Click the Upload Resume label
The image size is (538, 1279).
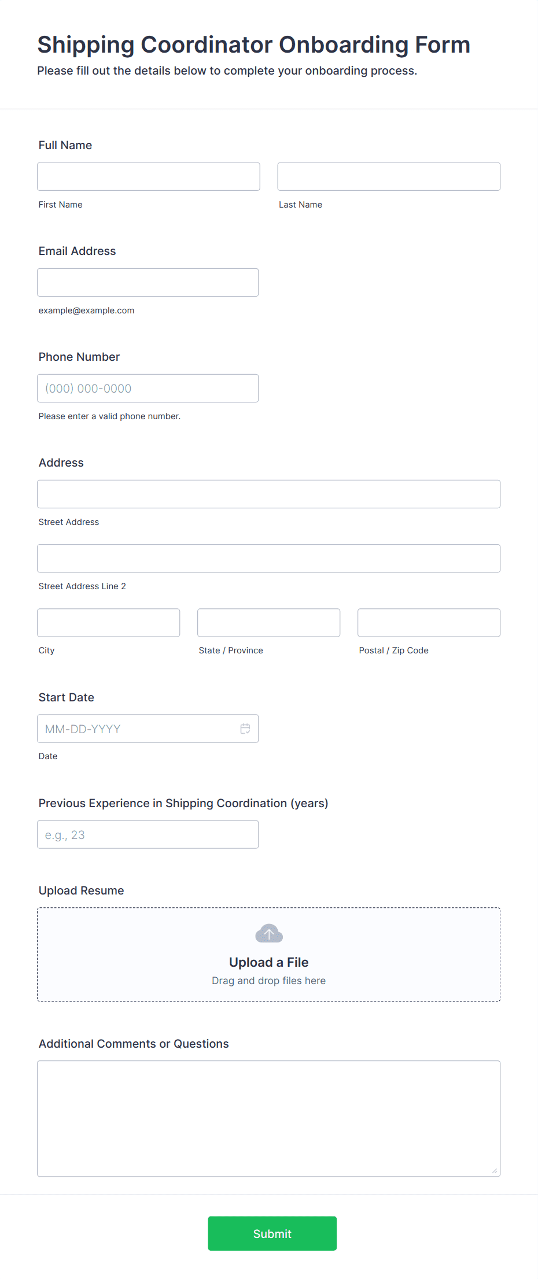[x=82, y=890]
